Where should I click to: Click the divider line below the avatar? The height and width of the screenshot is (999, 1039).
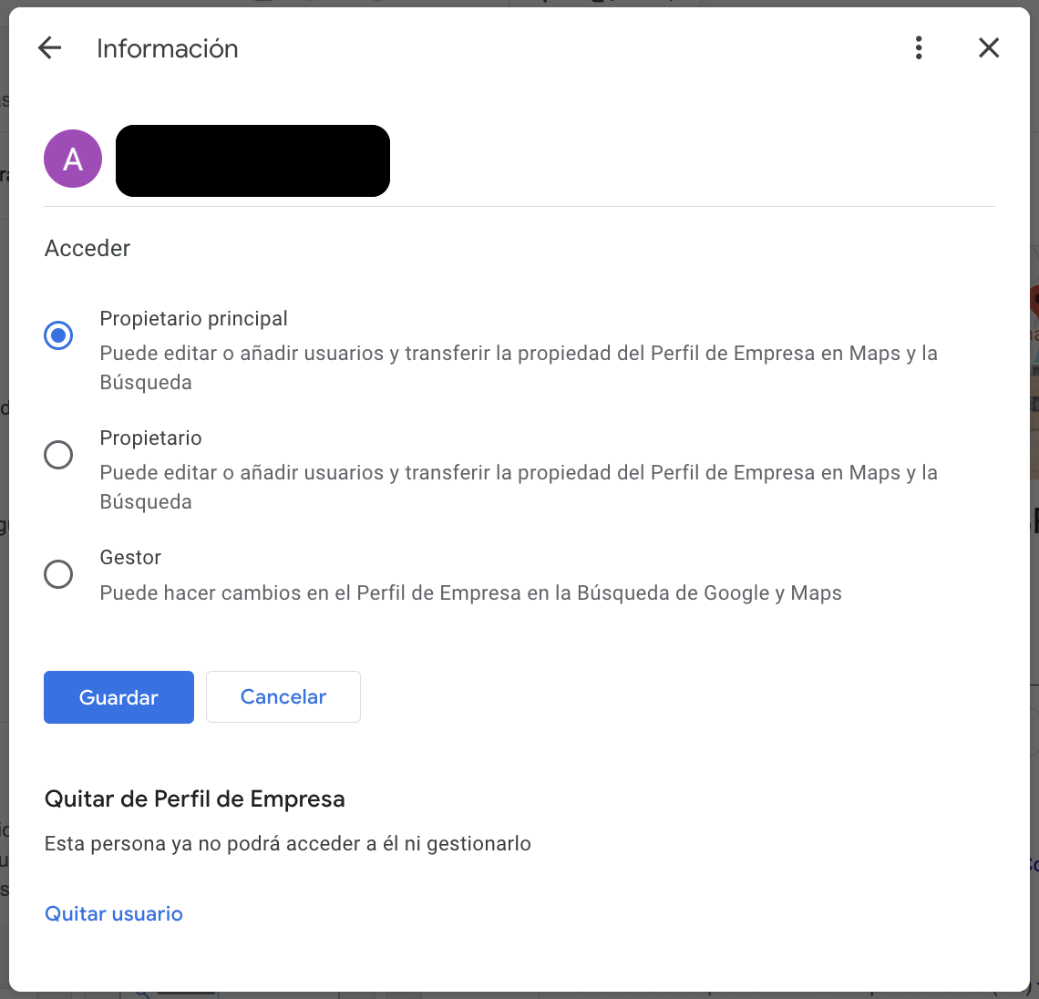(519, 205)
